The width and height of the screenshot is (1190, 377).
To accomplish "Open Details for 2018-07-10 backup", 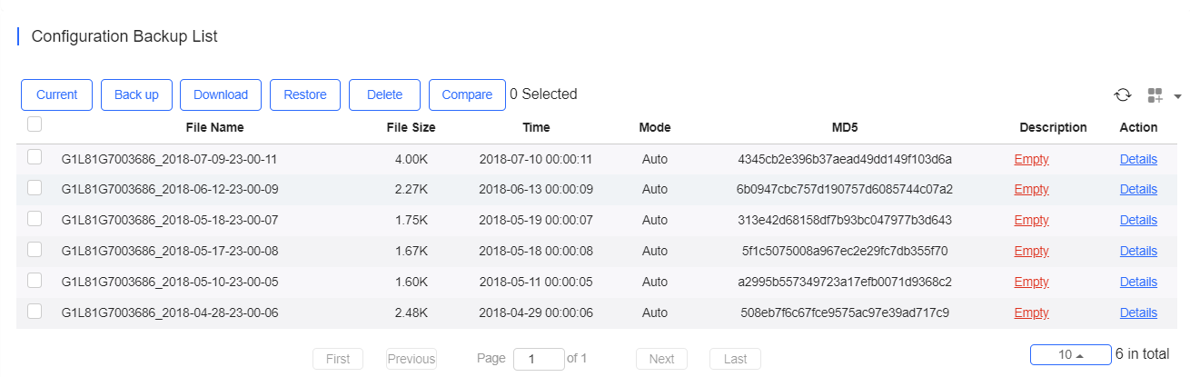I will [x=1138, y=159].
